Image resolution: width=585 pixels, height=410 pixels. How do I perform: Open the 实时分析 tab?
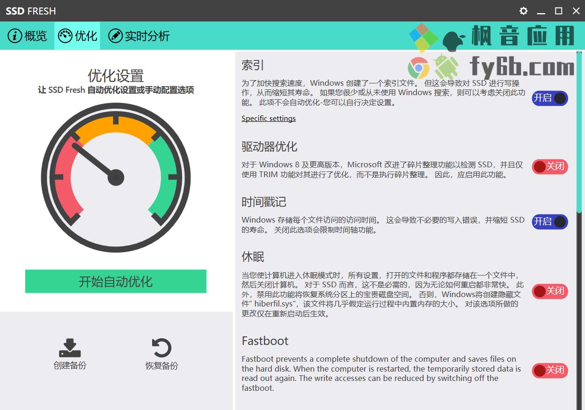click(139, 36)
